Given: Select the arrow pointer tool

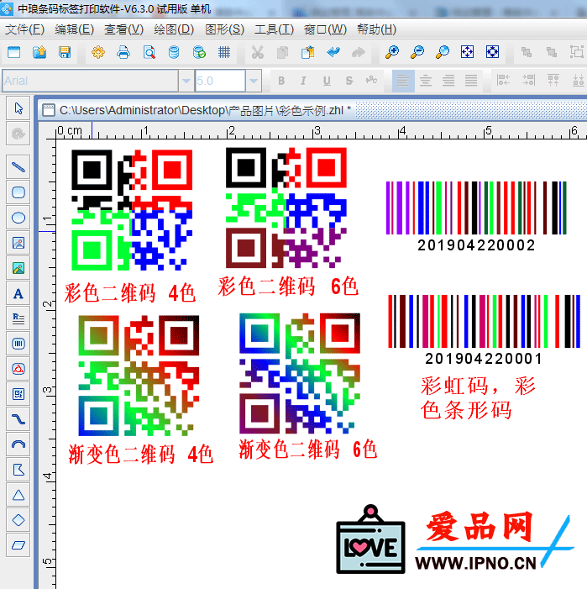Looking at the screenshot, I should 18,108.
